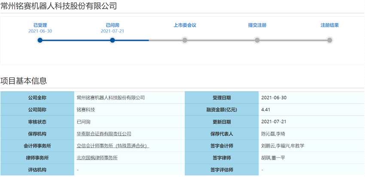Click the 铭赛科技 short name value

coord(86,110)
